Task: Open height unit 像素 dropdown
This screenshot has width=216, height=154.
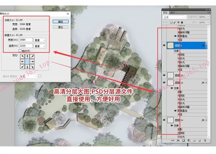Action: coord(40,46)
